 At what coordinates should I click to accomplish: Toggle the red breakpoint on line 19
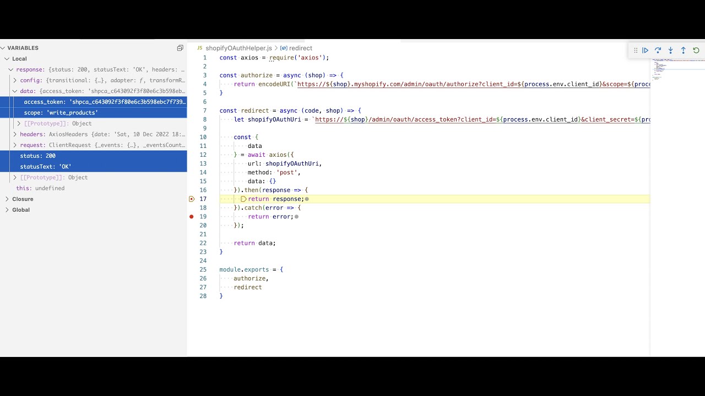pos(192,217)
